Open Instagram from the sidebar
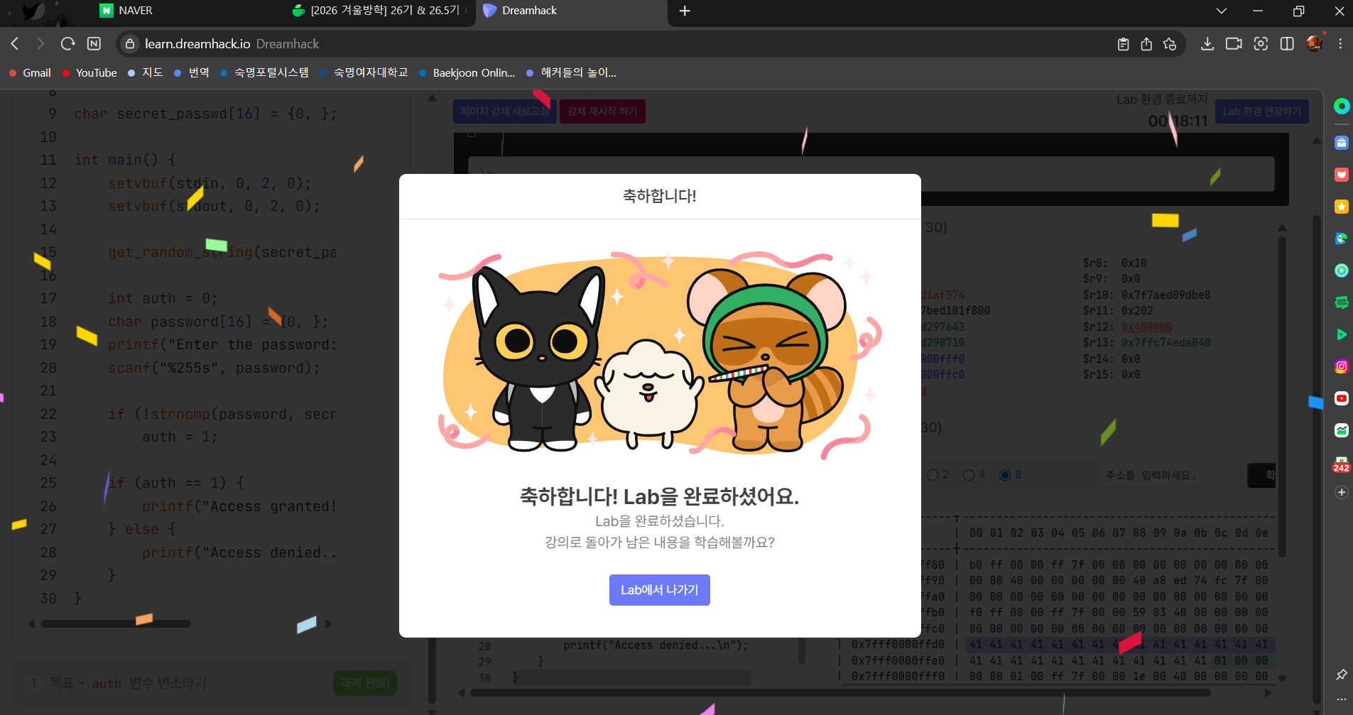The height and width of the screenshot is (715, 1353). click(1341, 366)
